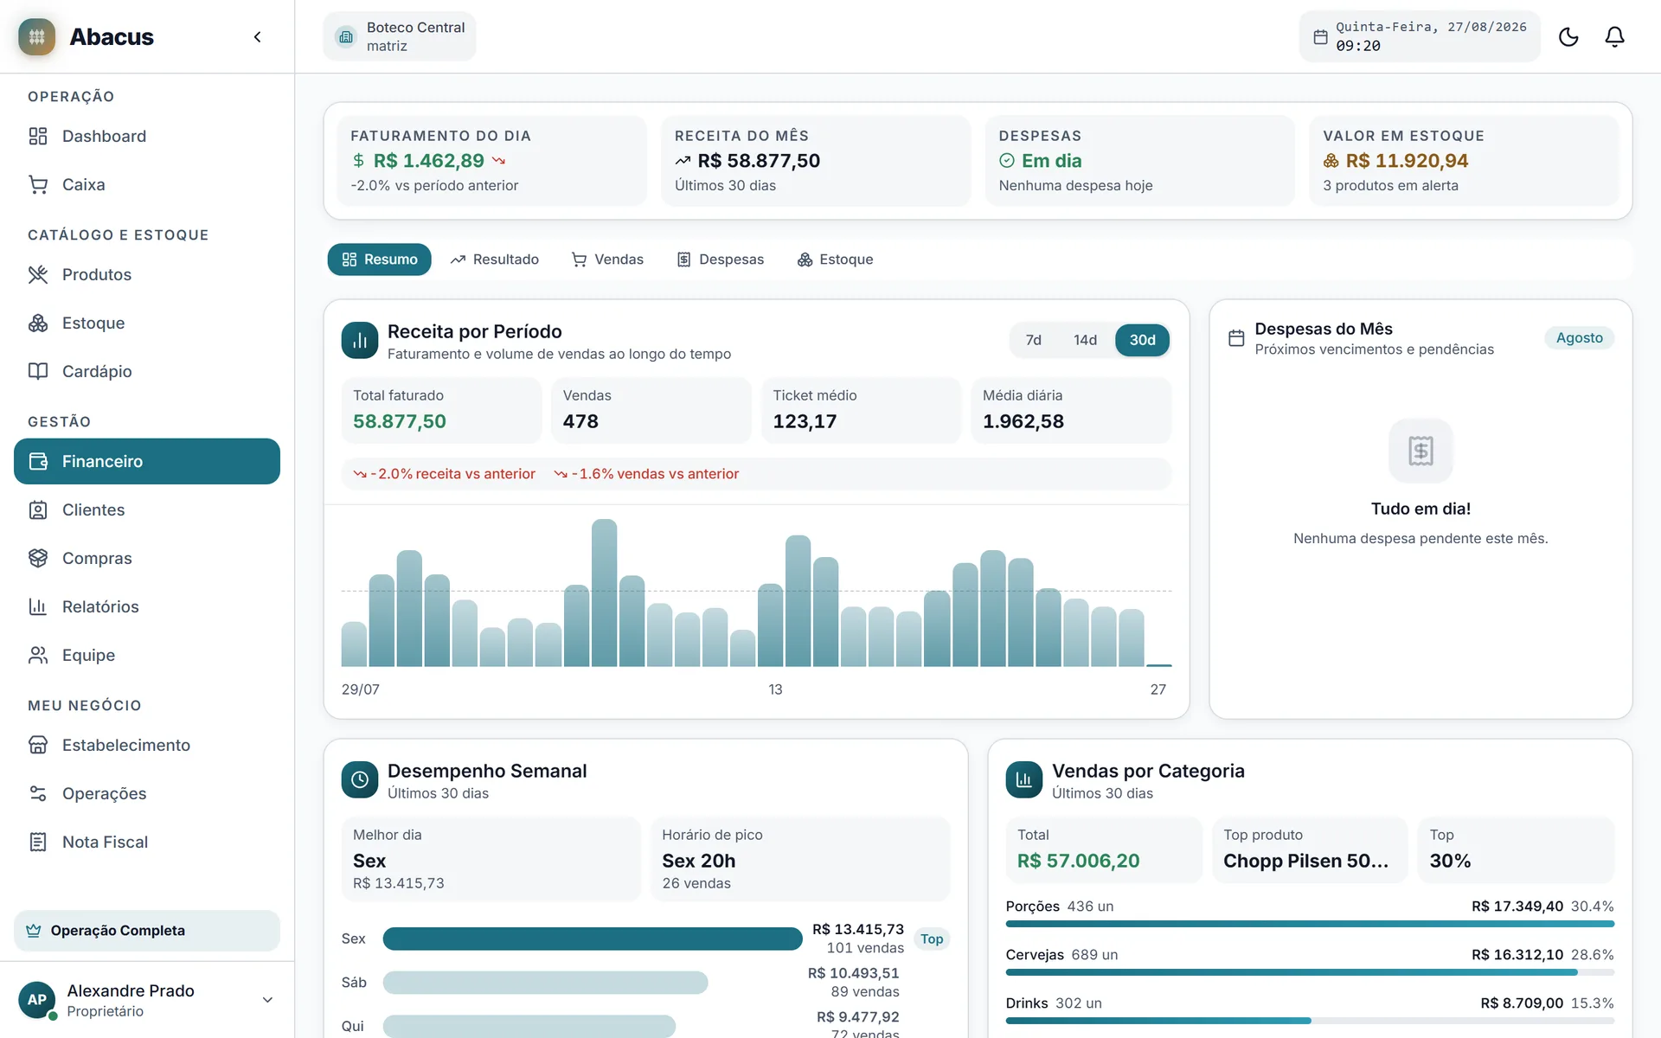Image resolution: width=1661 pixels, height=1038 pixels.
Task: Collapse sidebar with chevron arrow
Action: tap(257, 36)
